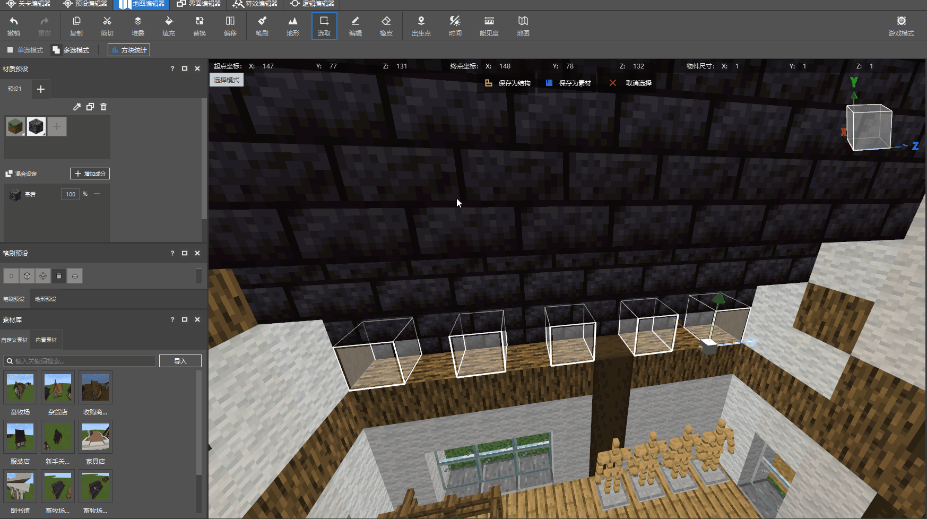Click the asset keyword search field
The height and width of the screenshot is (519, 927).
[x=80, y=361]
